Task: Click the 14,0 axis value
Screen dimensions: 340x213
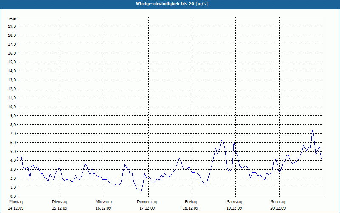Action: coord(12,71)
